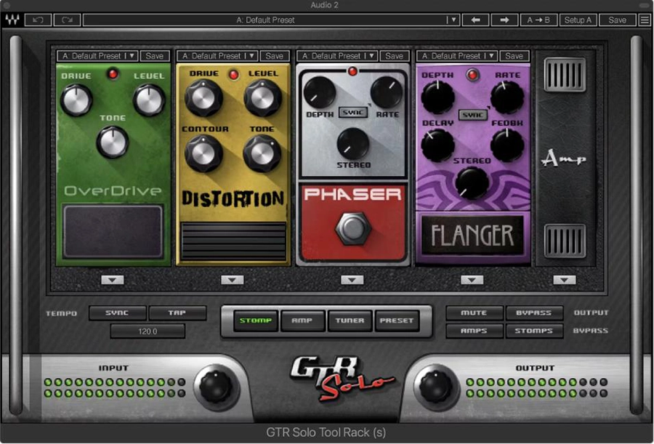Click the Distortion Drive knob
Image resolution: width=654 pixels, height=444 pixels.
click(x=203, y=98)
